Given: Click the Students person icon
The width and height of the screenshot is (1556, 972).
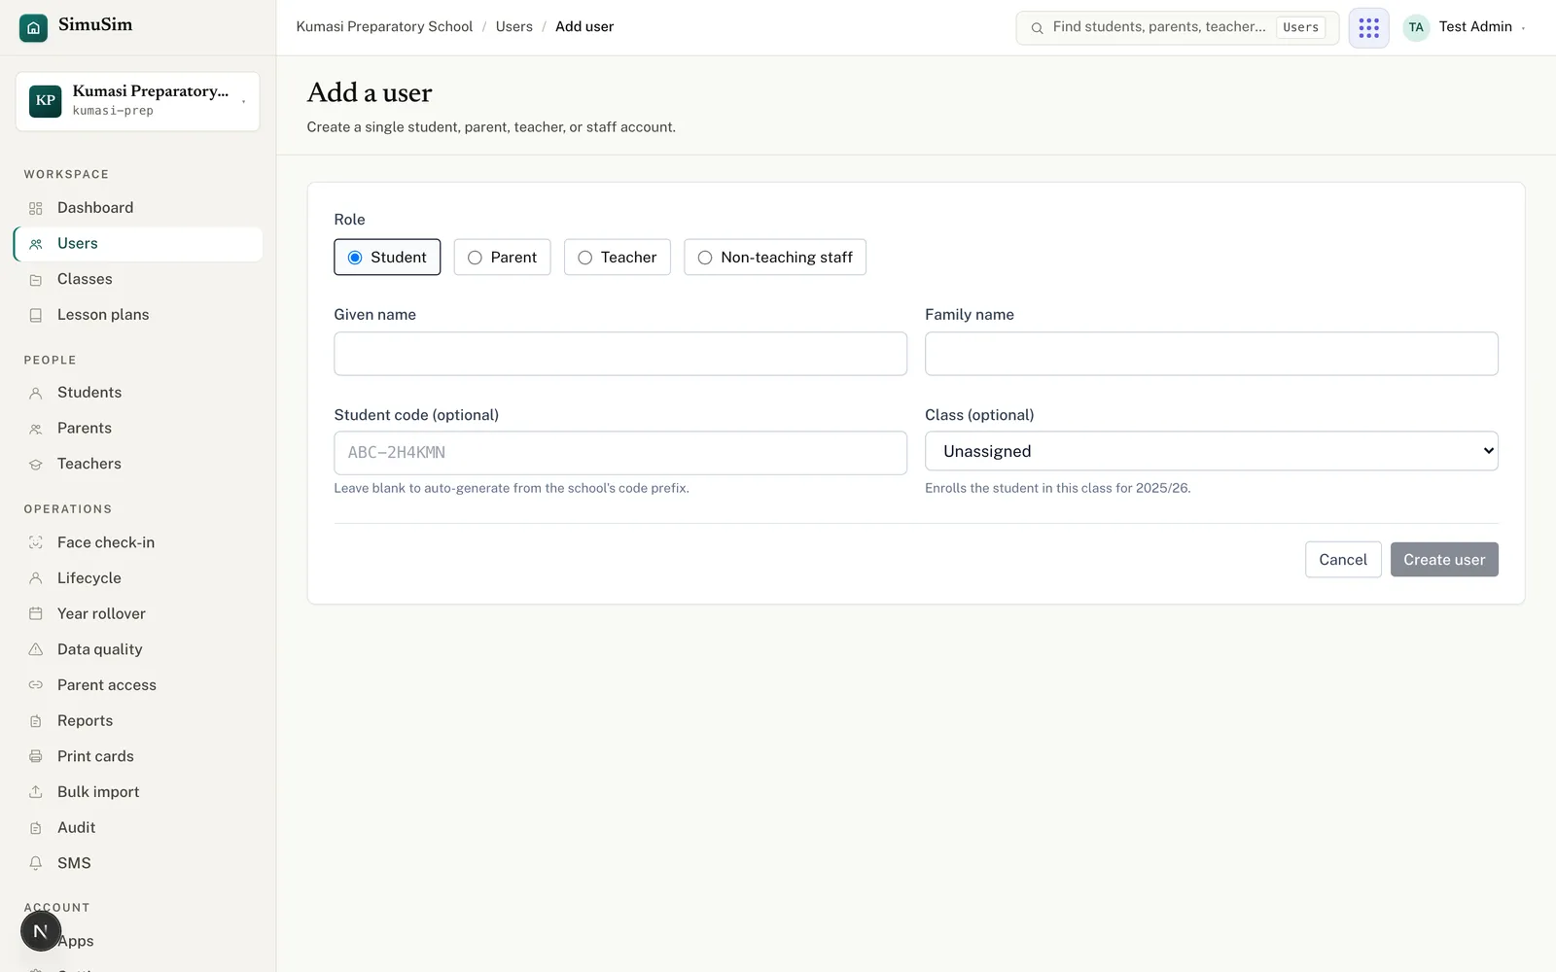Looking at the screenshot, I should [36, 393].
